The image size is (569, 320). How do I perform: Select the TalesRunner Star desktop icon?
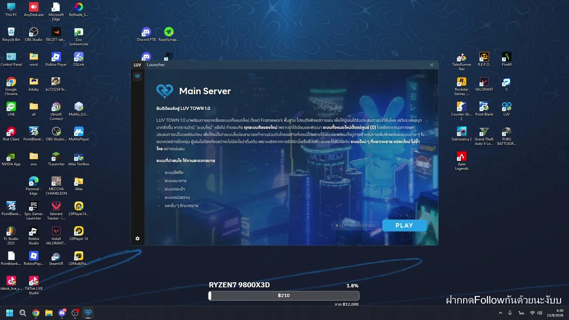tap(461, 61)
